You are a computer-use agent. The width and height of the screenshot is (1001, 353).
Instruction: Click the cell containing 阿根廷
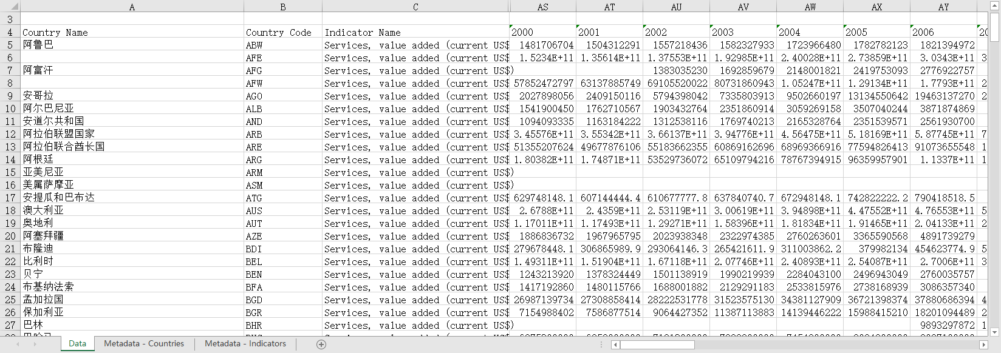[132, 160]
